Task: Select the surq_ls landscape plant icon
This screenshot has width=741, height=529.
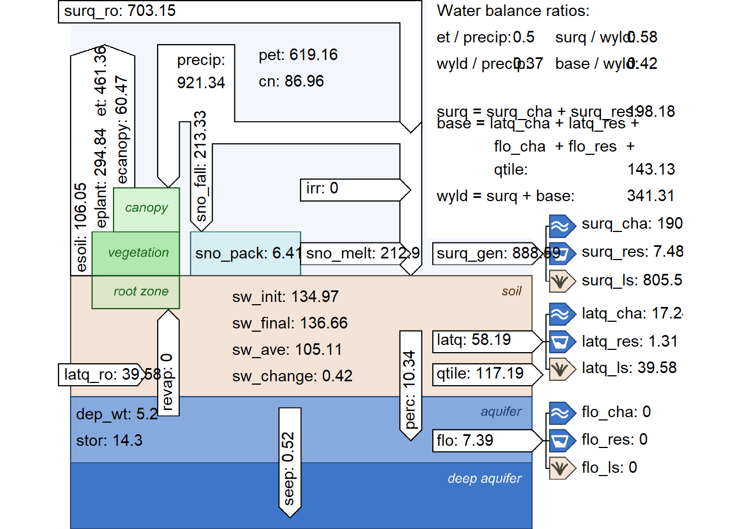Action: (x=561, y=281)
